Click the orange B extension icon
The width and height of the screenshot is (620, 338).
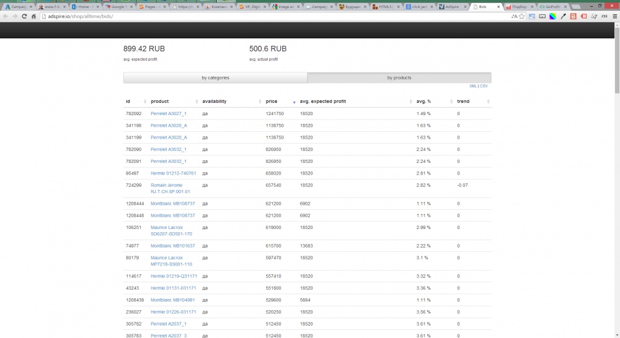coord(573,16)
